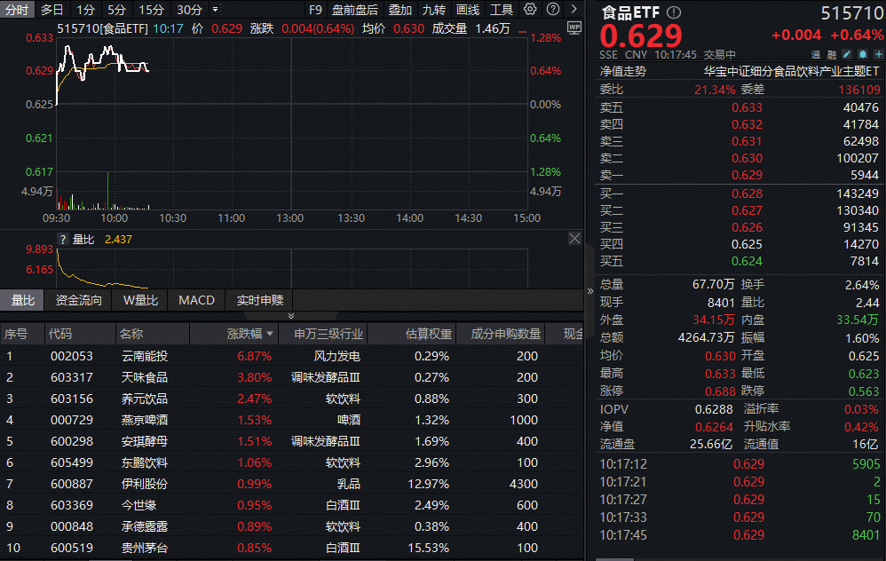Screen dimensions: 886x561
Task: Click the 融 margin badge icon
Action: 832,54
